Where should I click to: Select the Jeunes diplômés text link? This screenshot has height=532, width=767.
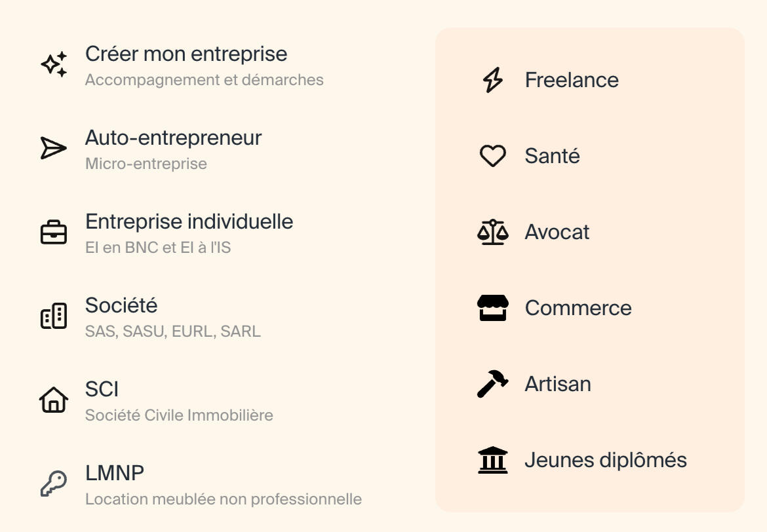tap(605, 460)
